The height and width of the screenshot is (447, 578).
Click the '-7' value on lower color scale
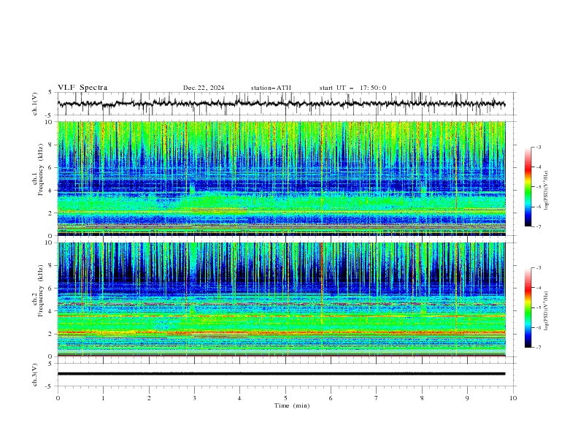coord(539,348)
